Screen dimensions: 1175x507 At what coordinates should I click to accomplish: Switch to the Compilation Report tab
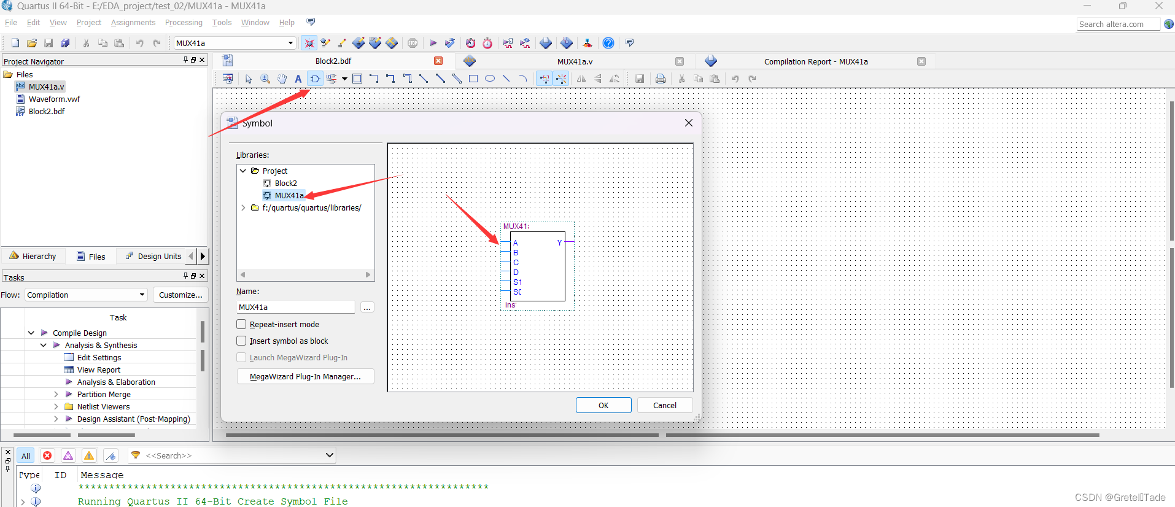tap(815, 61)
